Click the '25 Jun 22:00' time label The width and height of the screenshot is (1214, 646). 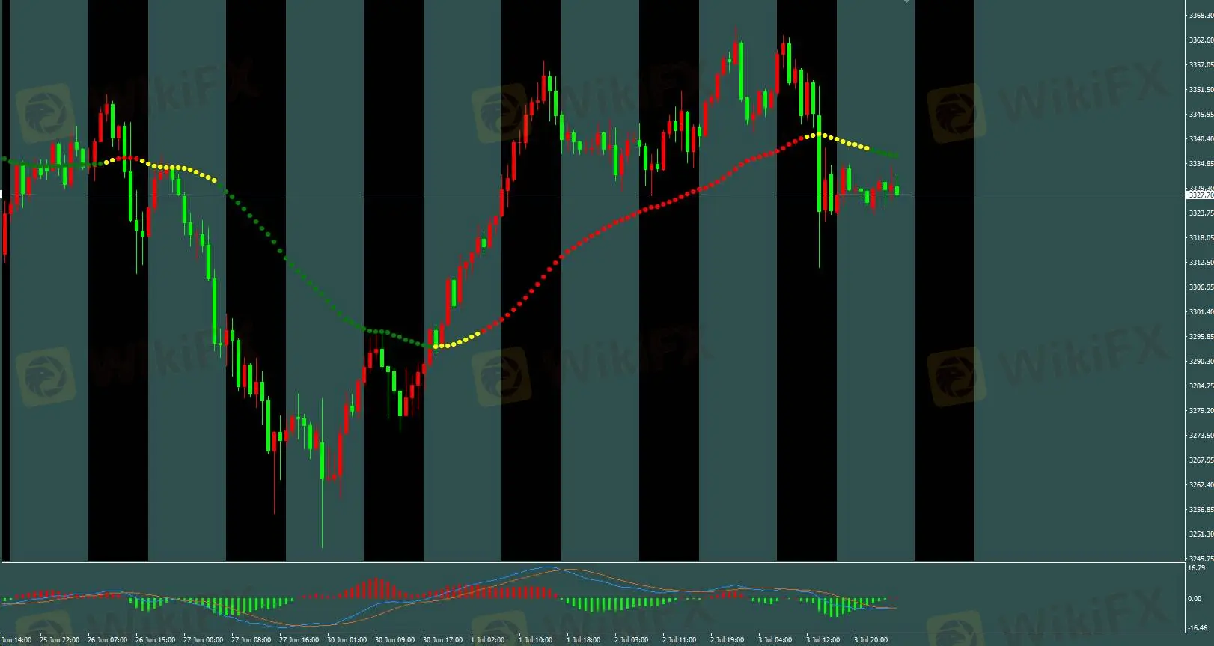pyautogui.click(x=59, y=640)
